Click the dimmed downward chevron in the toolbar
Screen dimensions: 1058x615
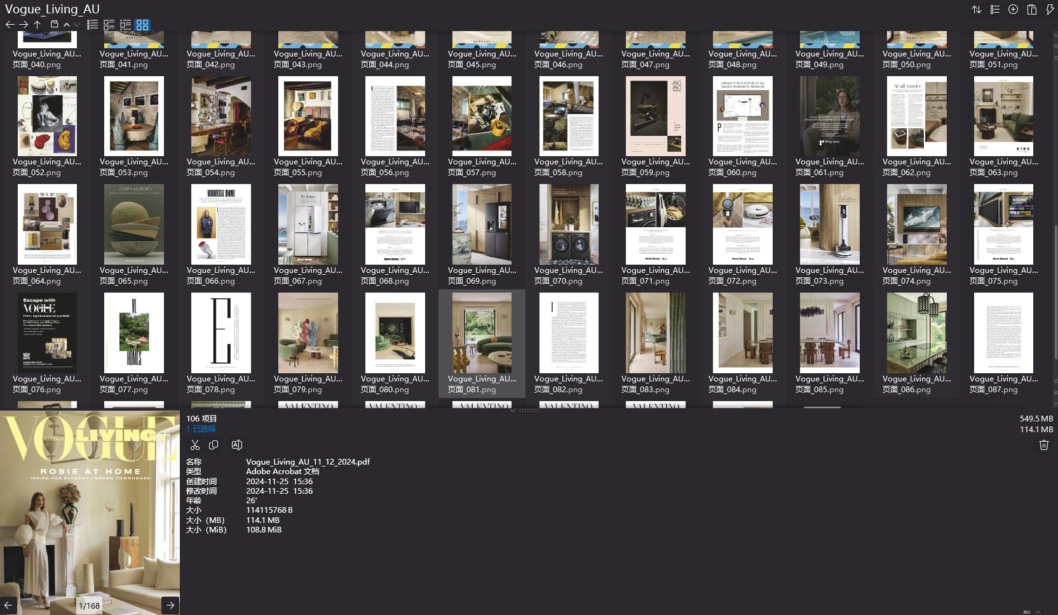[77, 25]
